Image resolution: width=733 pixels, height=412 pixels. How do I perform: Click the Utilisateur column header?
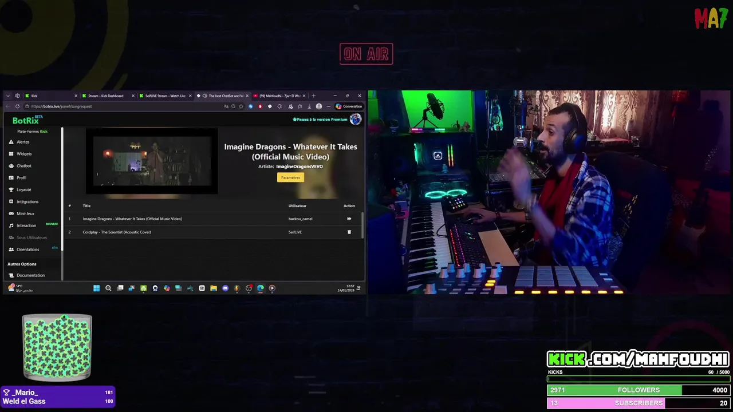click(x=297, y=206)
